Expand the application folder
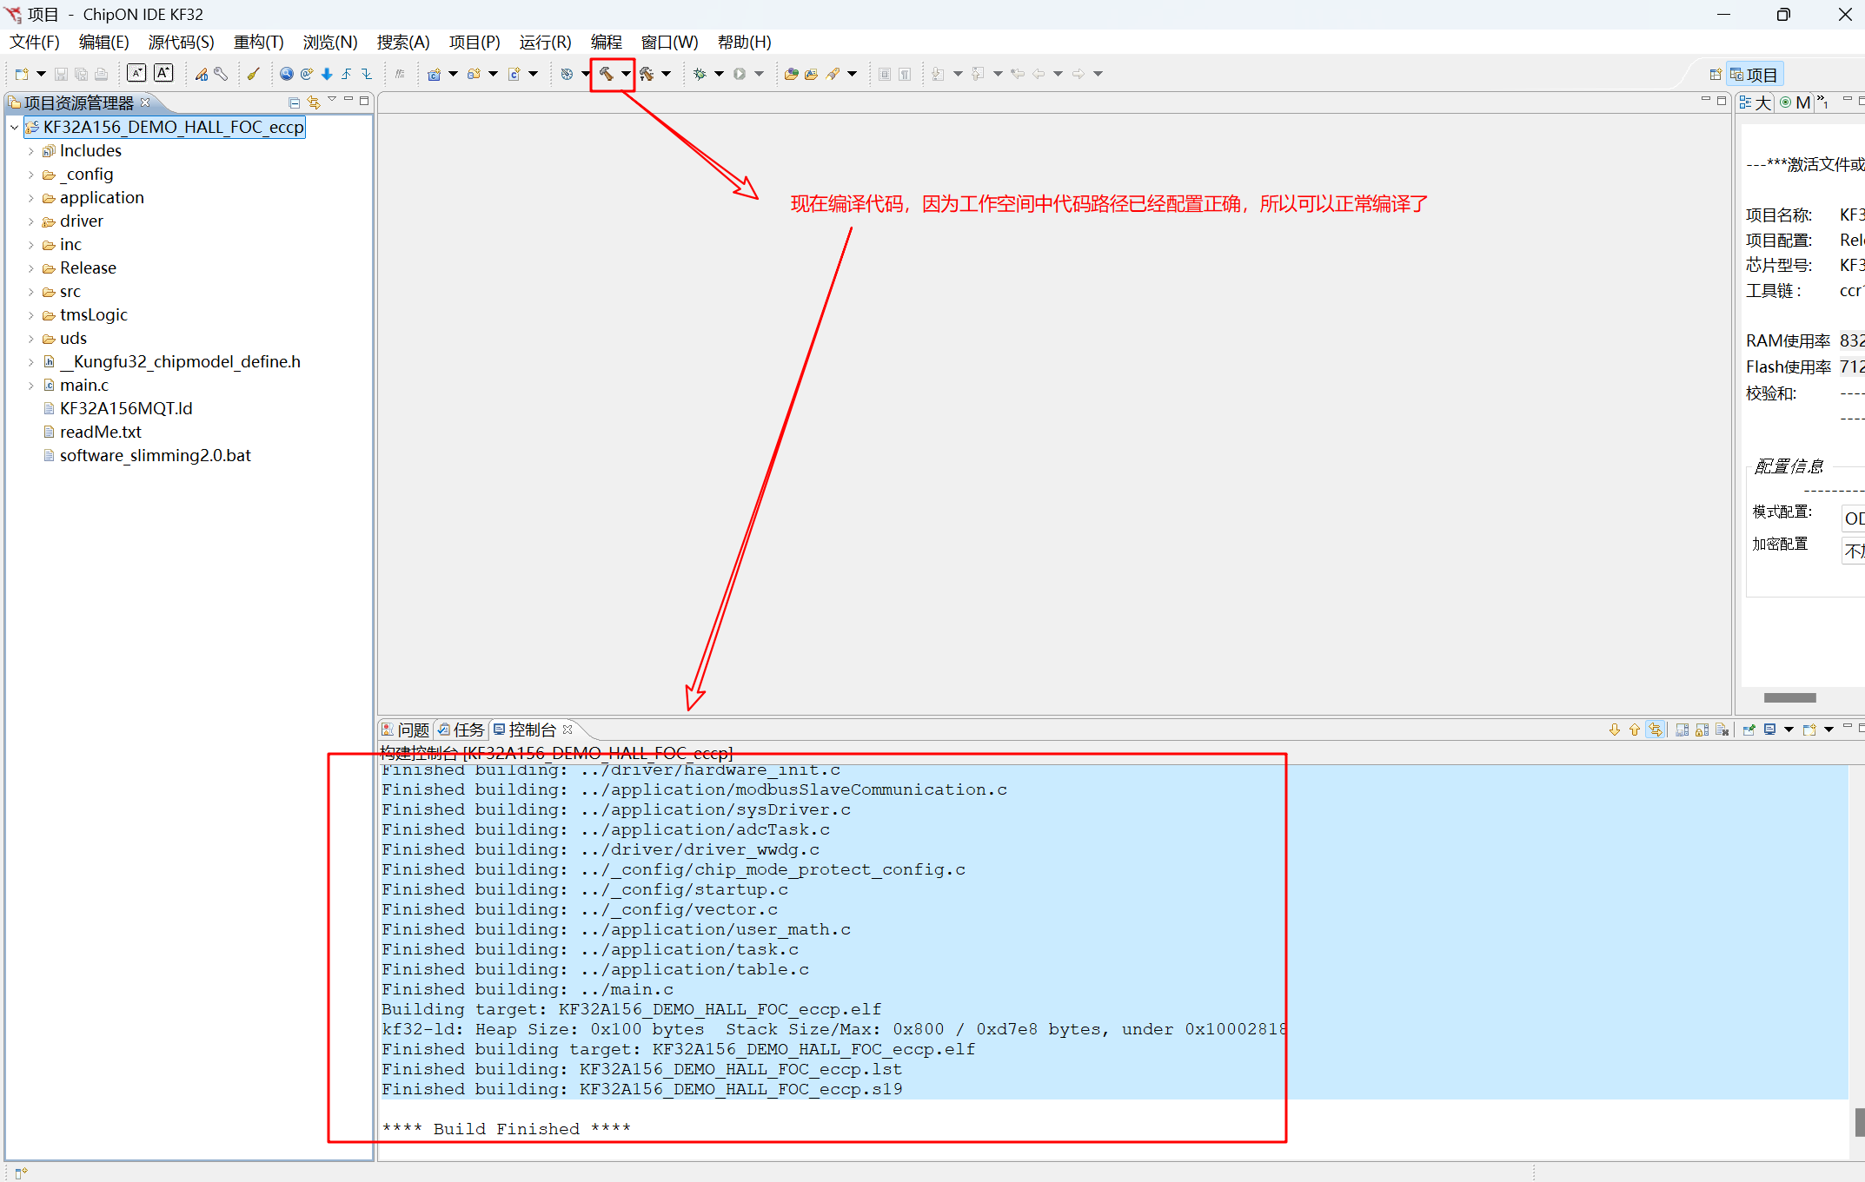The height and width of the screenshot is (1182, 1865). point(31,198)
